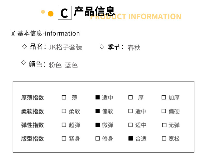Click the document icon beside 基本信息
Image resolution: width=204 pixels, height=157 pixels.
point(13,34)
